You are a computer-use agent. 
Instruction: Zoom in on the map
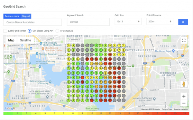tap(184, 96)
